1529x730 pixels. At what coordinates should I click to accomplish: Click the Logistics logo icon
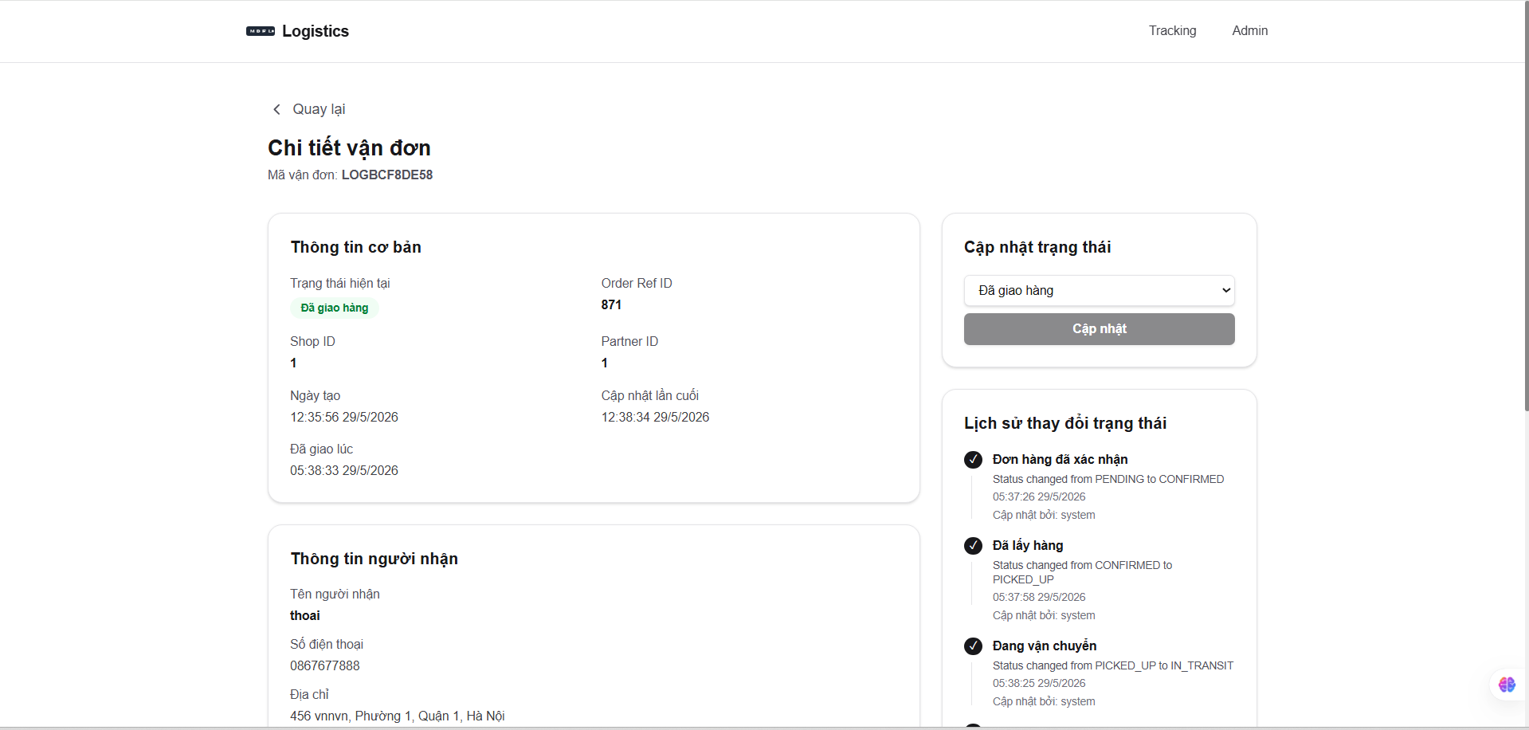tap(261, 31)
